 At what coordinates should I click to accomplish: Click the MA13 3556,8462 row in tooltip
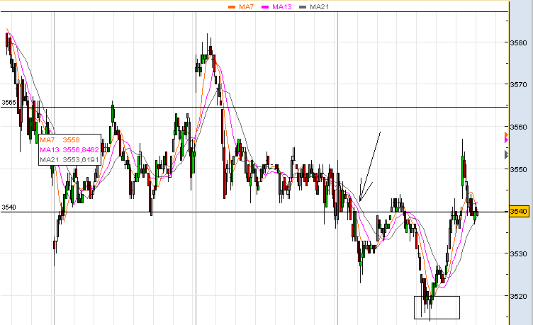tap(69, 150)
